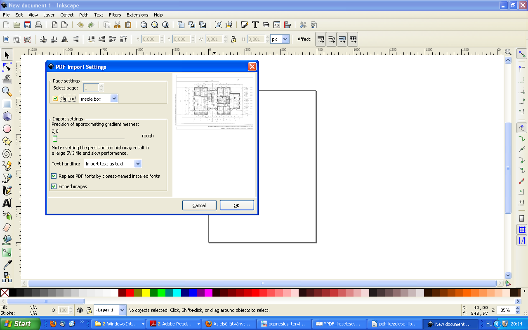The width and height of the screenshot is (528, 330).
Task: Open the File menu
Action: [6, 15]
